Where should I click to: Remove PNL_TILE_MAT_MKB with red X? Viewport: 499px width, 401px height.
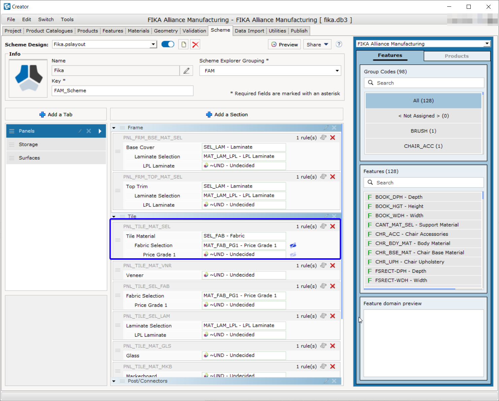coord(333,366)
